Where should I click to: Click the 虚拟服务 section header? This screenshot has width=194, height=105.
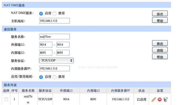pyautogui.click(x=86, y=29)
